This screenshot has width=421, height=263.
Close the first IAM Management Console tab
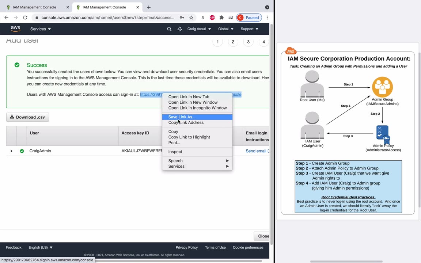(x=68, y=7)
